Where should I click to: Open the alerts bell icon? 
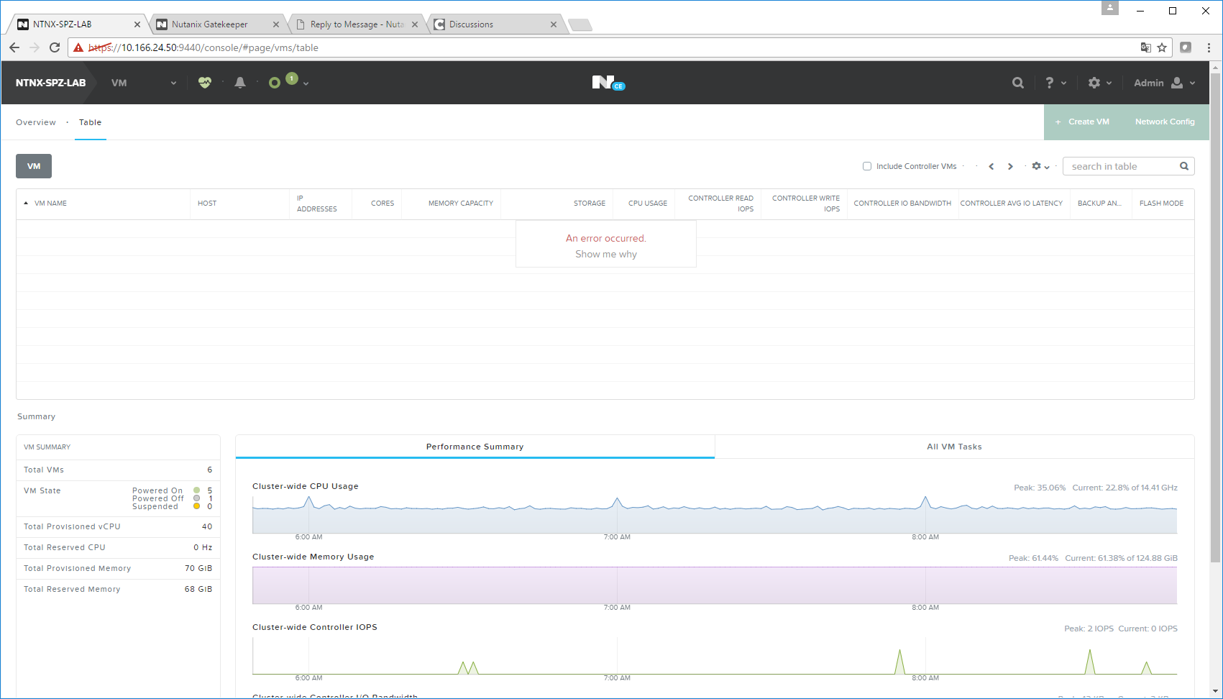pos(240,83)
